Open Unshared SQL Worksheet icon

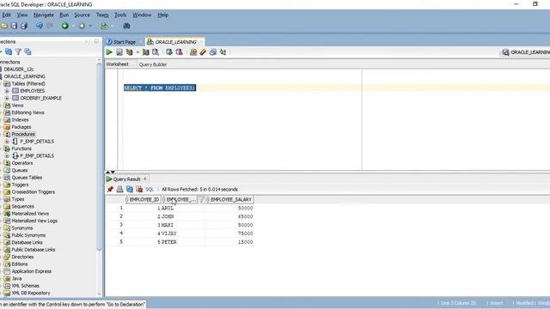(193, 52)
